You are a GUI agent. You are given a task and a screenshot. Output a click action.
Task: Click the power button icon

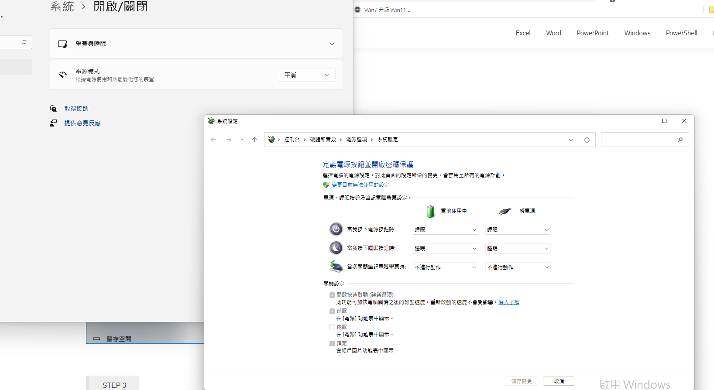pyautogui.click(x=336, y=229)
